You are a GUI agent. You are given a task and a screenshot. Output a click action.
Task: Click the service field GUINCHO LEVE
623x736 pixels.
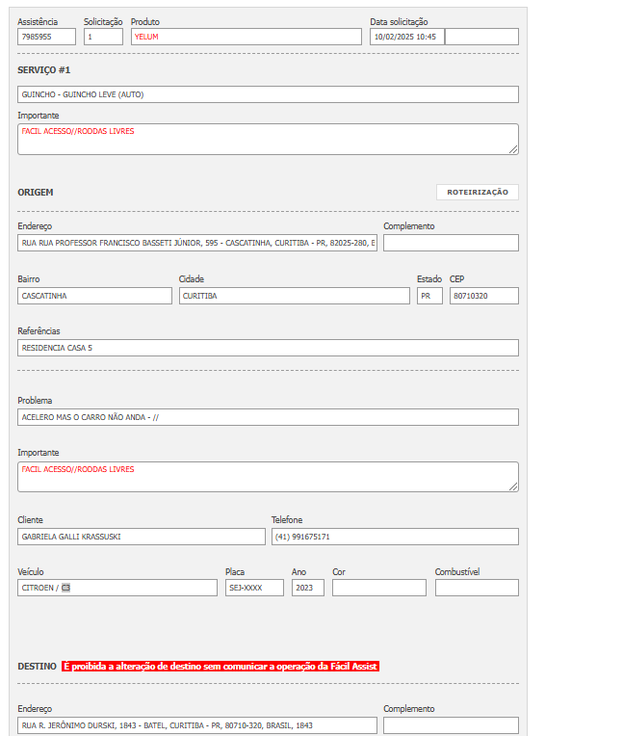pos(268,94)
